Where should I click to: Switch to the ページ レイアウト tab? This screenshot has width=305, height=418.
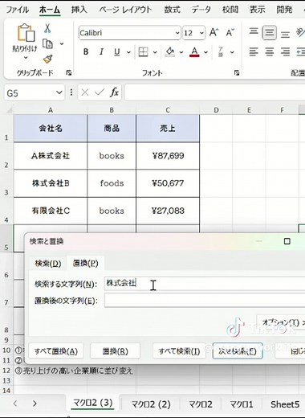pos(125,10)
